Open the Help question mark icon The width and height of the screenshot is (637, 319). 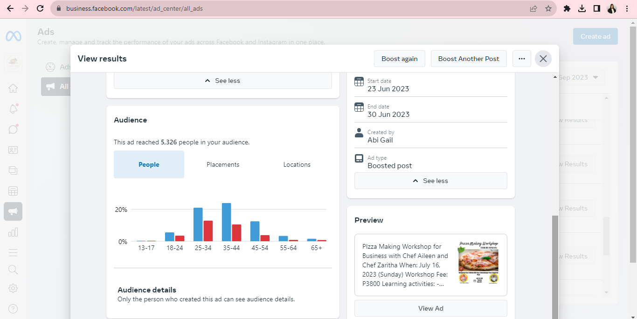(13, 308)
